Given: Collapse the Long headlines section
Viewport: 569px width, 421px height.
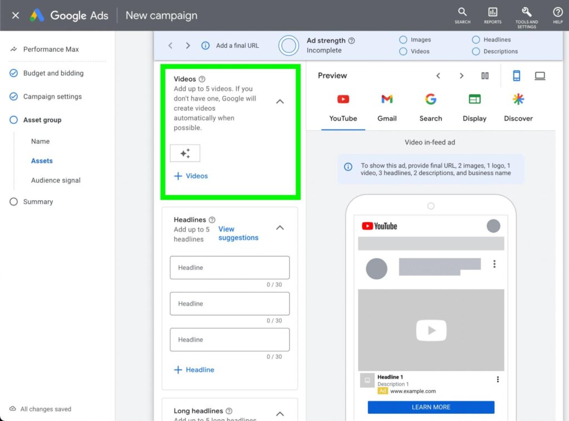Looking at the screenshot, I should [280, 413].
